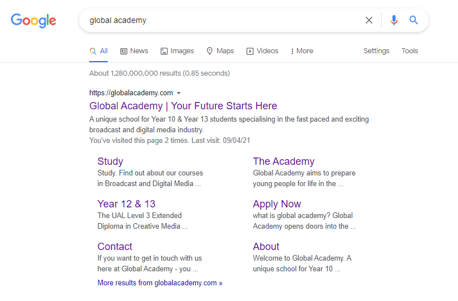The height and width of the screenshot is (301, 458).
Task: Show more results from globalacademy.com
Action: pyautogui.click(x=159, y=283)
